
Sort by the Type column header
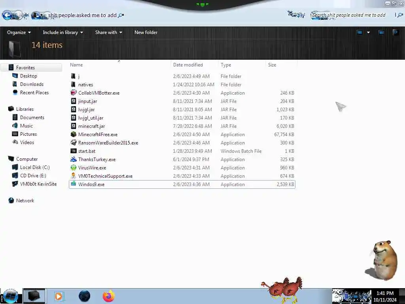[226, 65]
